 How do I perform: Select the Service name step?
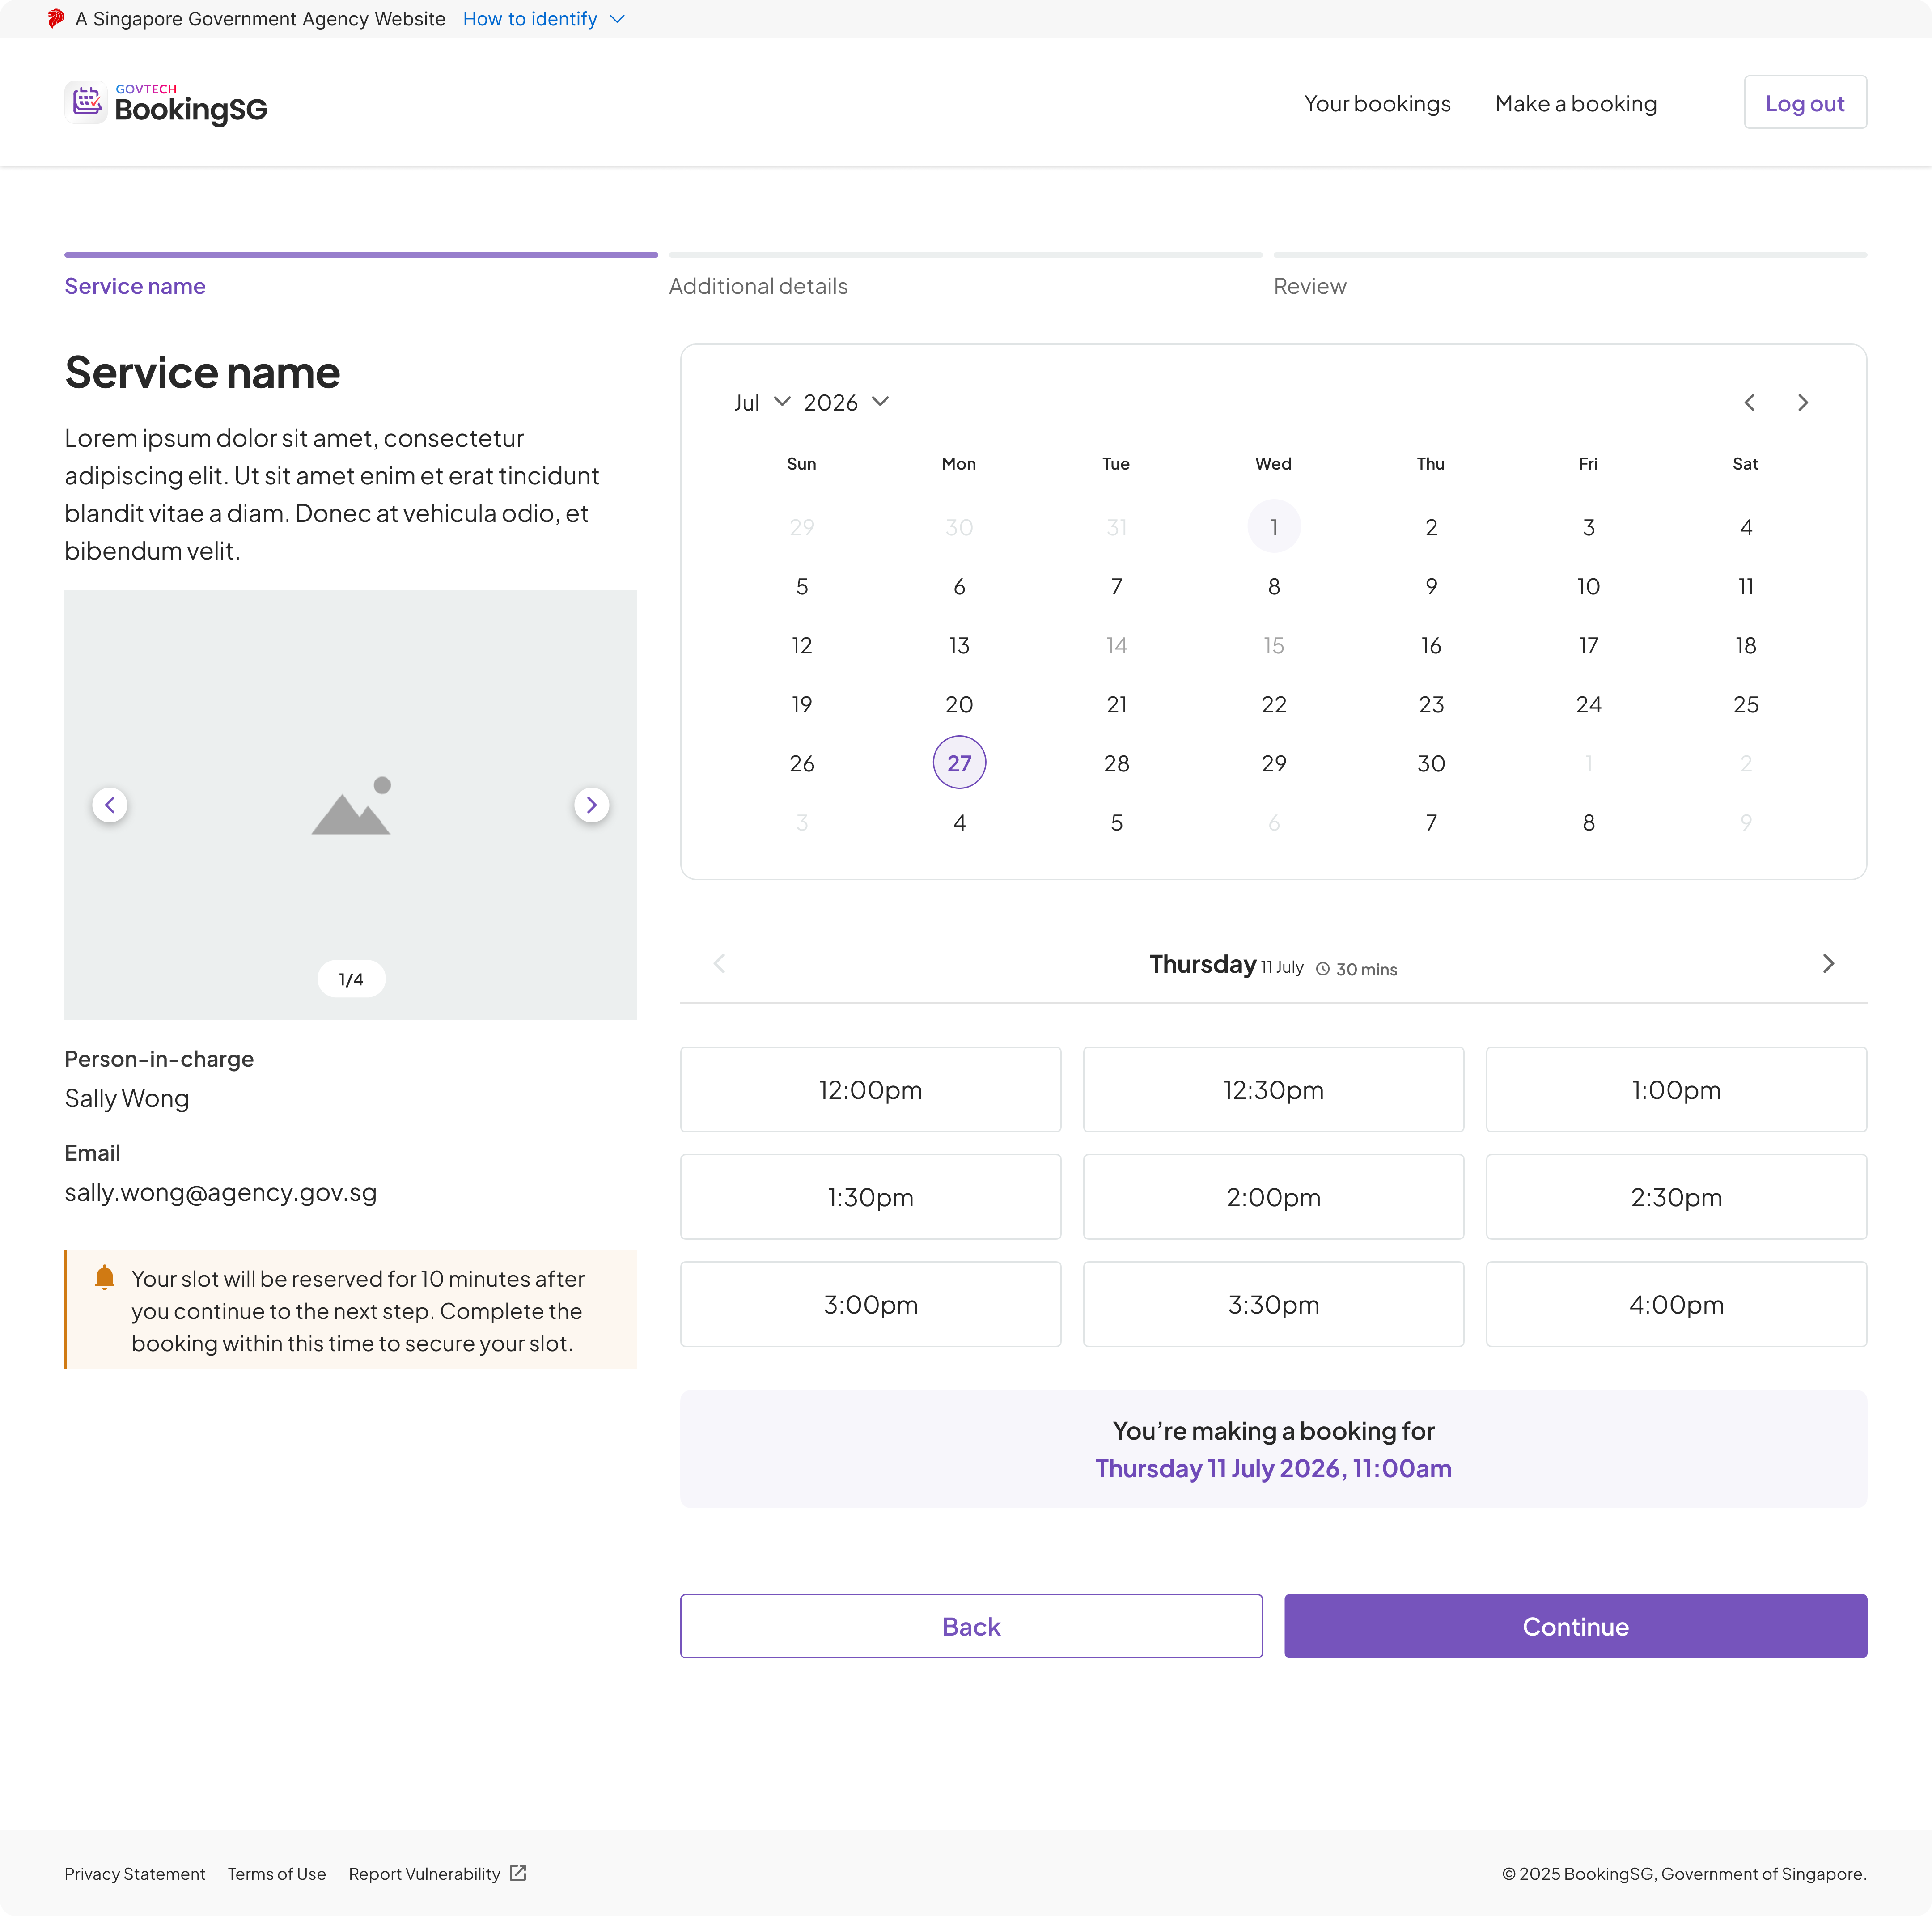coord(361,275)
